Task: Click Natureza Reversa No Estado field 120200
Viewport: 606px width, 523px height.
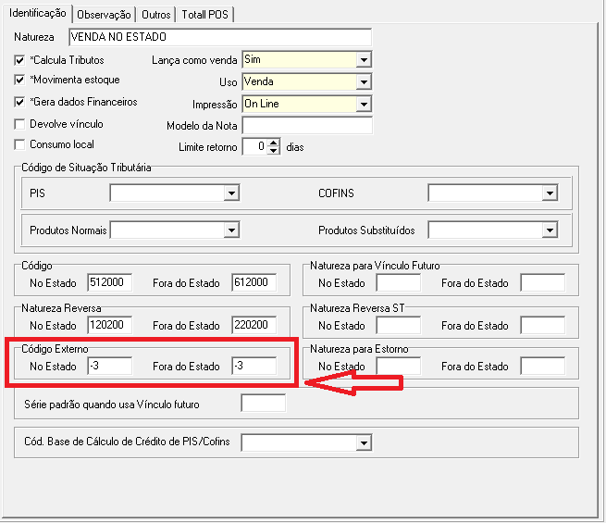Action: (x=110, y=325)
